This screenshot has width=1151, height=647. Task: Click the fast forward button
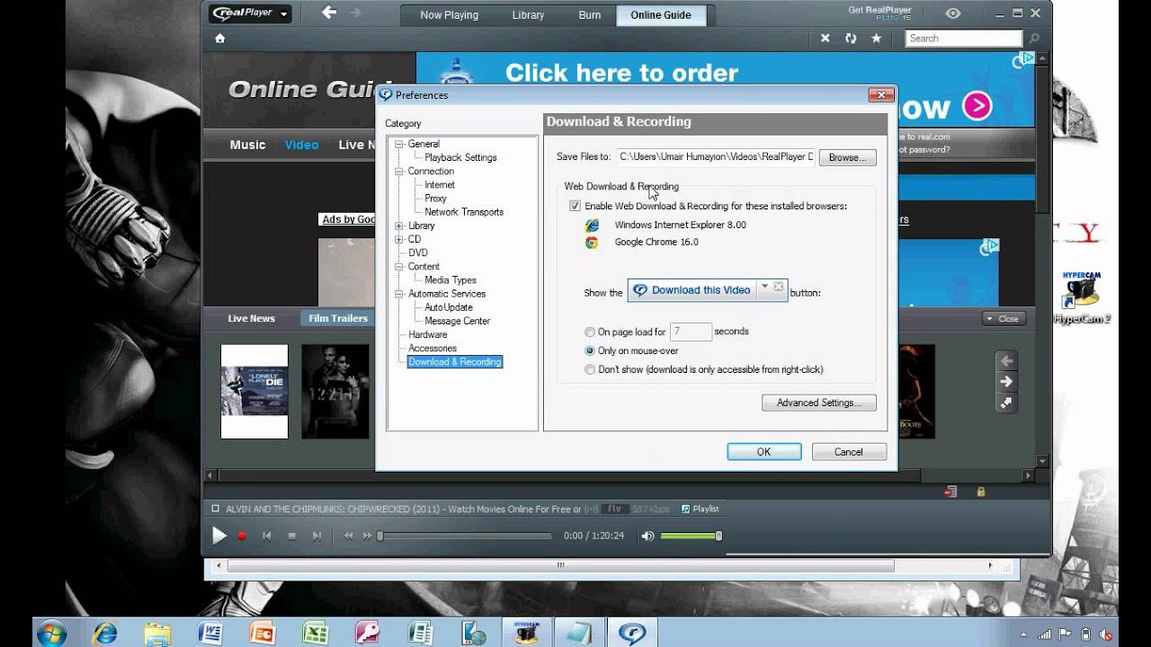367,536
